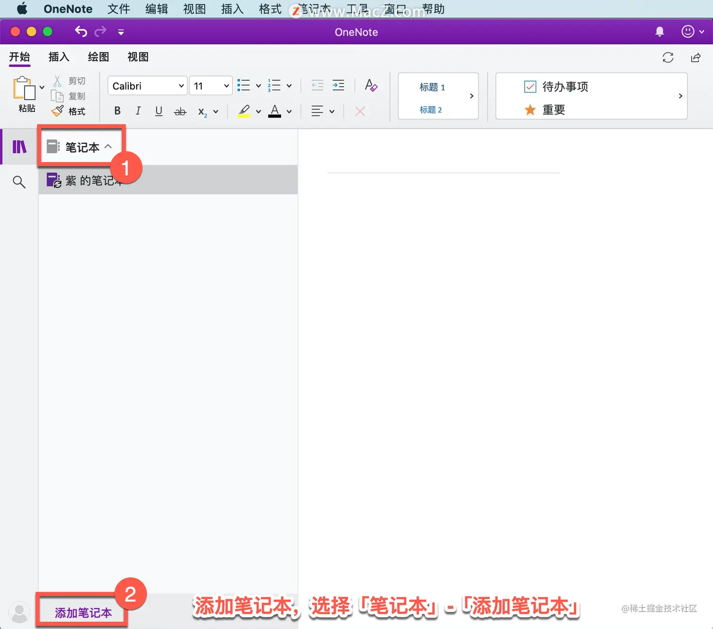Click the Copy (复制) icon
Viewport: 713px width, 629px height.
coord(57,96)
